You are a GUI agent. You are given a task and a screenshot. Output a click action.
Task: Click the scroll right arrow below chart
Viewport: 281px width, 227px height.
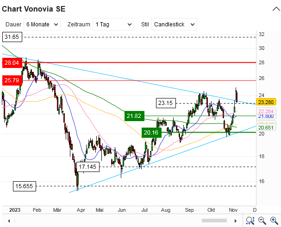click(236, 221)
